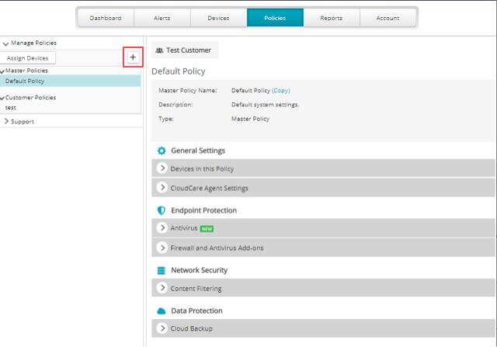Click the General Settings gear icon
The image size is (497, 347).
coord(162,150)
